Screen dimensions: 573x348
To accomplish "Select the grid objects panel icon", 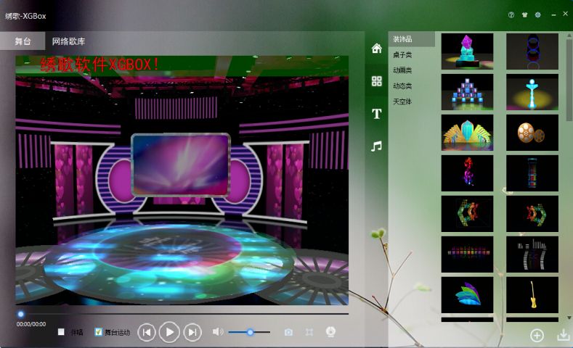I will 376,81.
